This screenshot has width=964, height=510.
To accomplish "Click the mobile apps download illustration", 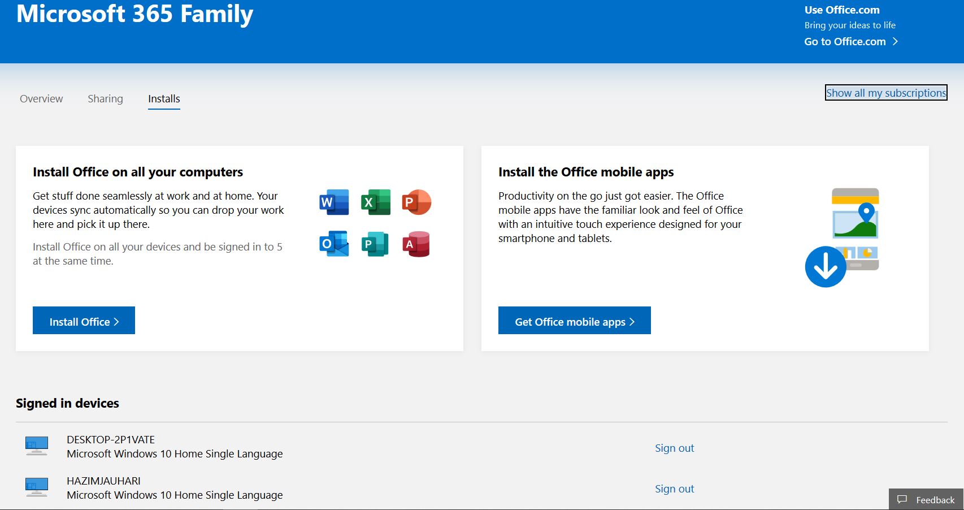I will (842, 237).
